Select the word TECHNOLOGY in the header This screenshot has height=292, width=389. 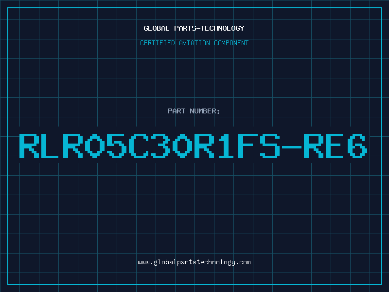tap(223, 28)
